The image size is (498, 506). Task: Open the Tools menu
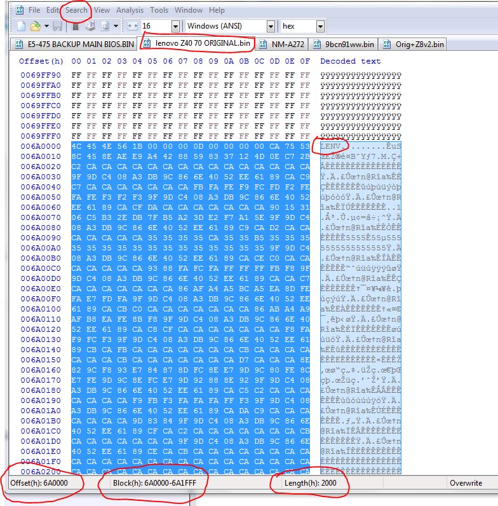coord(159,10)
